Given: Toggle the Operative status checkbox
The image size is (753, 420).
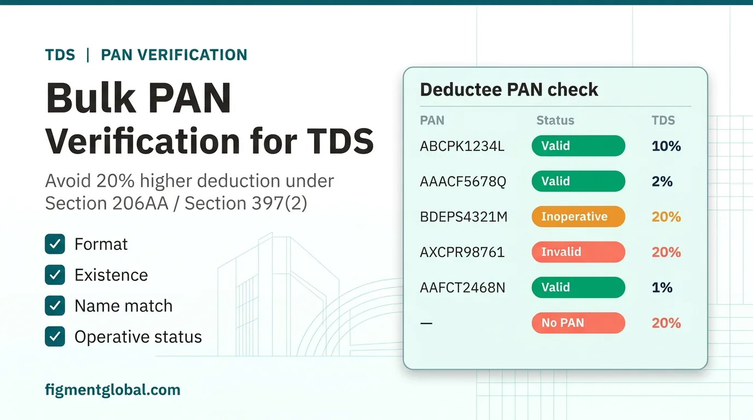Looking at the screenshot, I should point(55,337).
